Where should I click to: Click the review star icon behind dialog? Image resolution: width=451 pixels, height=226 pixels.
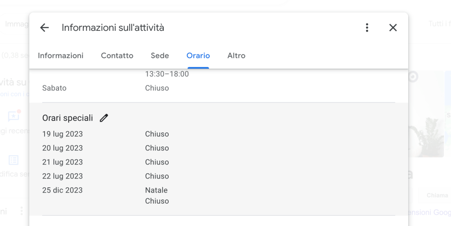[14, 116]
